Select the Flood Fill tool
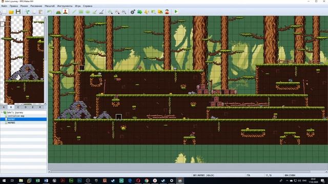Viewport: 328px width, 184px height. coord(94,12)
